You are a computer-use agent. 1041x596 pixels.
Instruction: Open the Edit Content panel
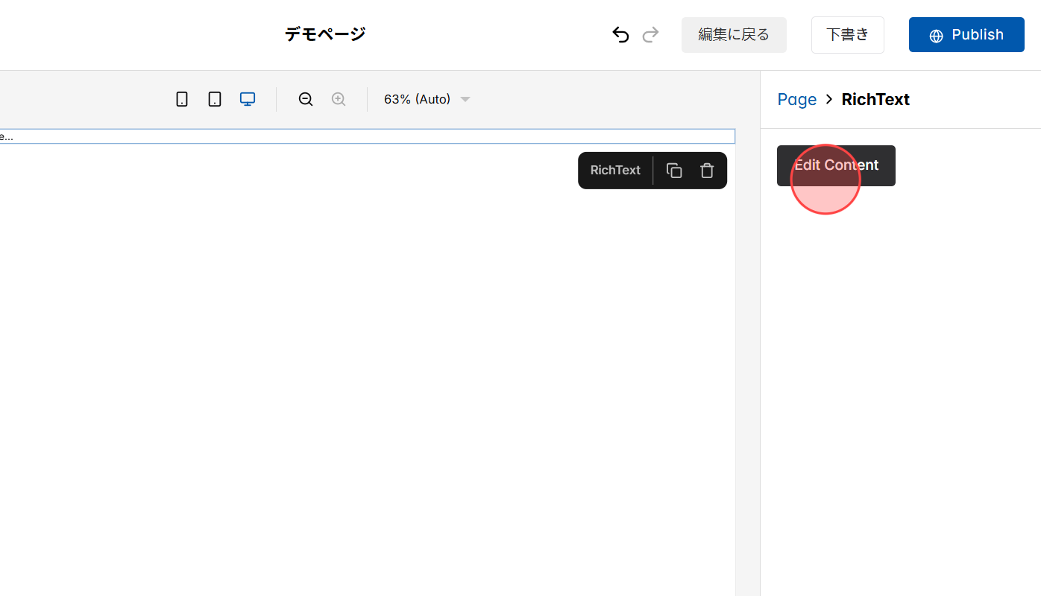pyautogui.click(x=836, y=165)
